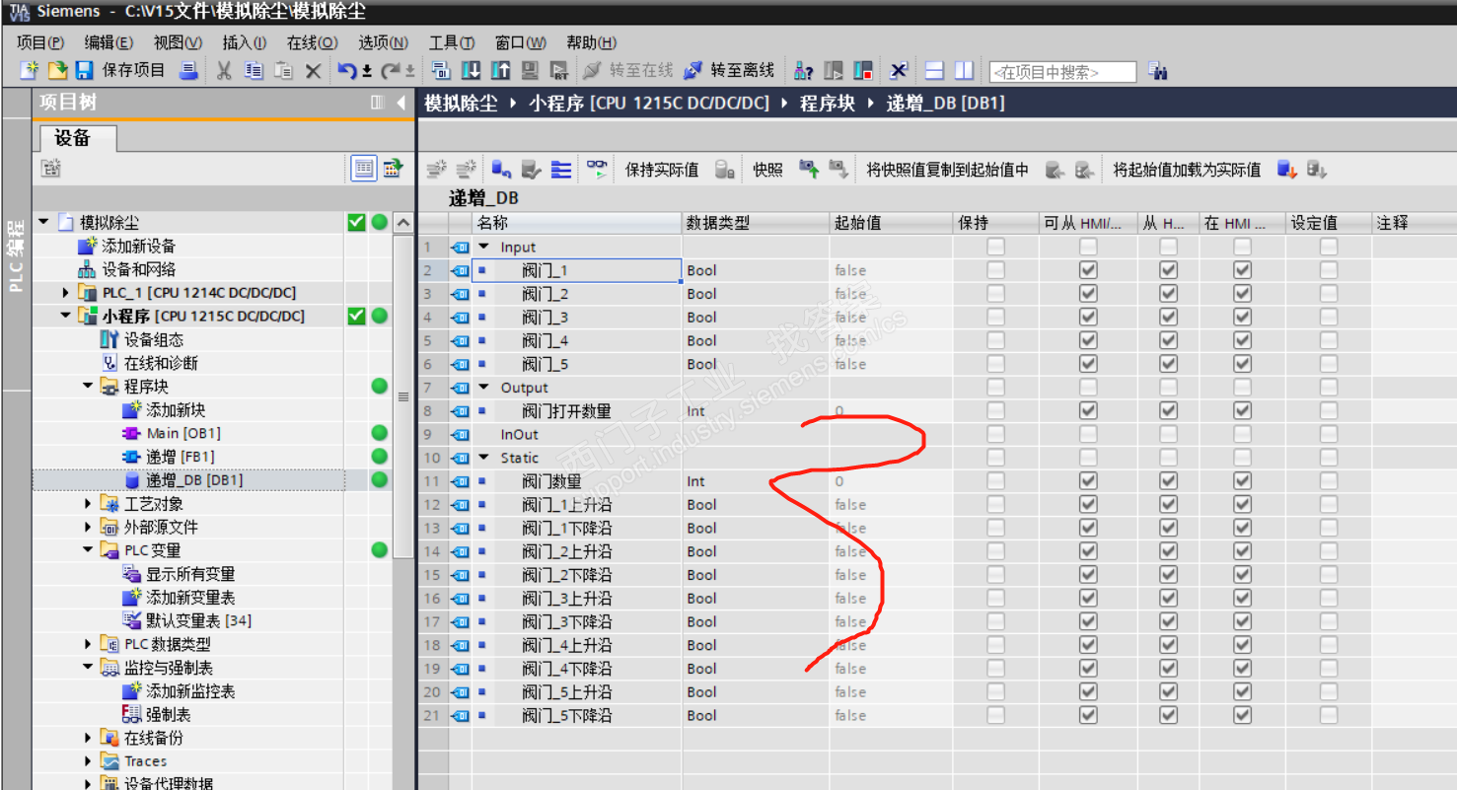The image size is (1457, 790).
Task: Toggle Retain checkbox for 阀门_1
Action: (996, 270)
